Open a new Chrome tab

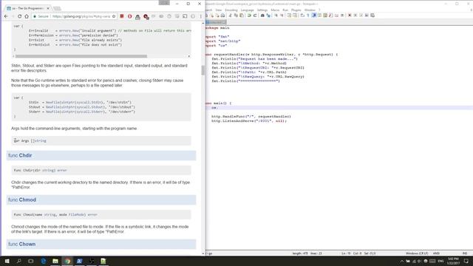pos(57,8)
